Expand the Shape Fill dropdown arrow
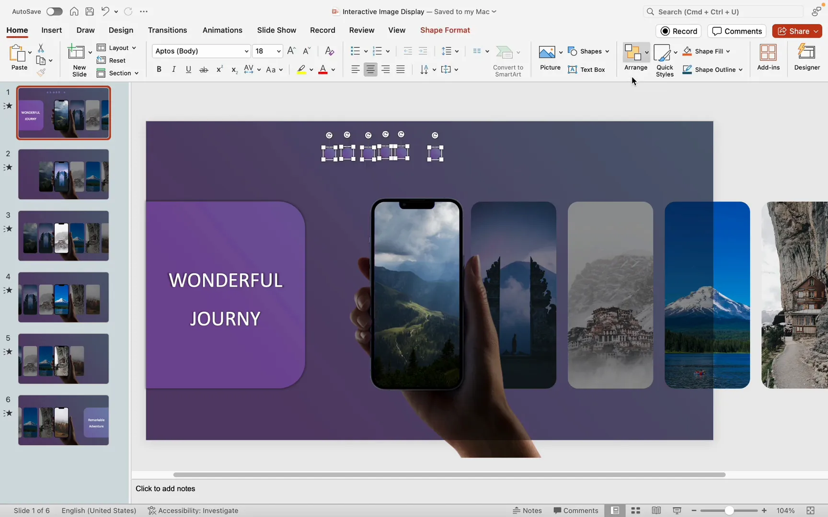 coord(728,51)
